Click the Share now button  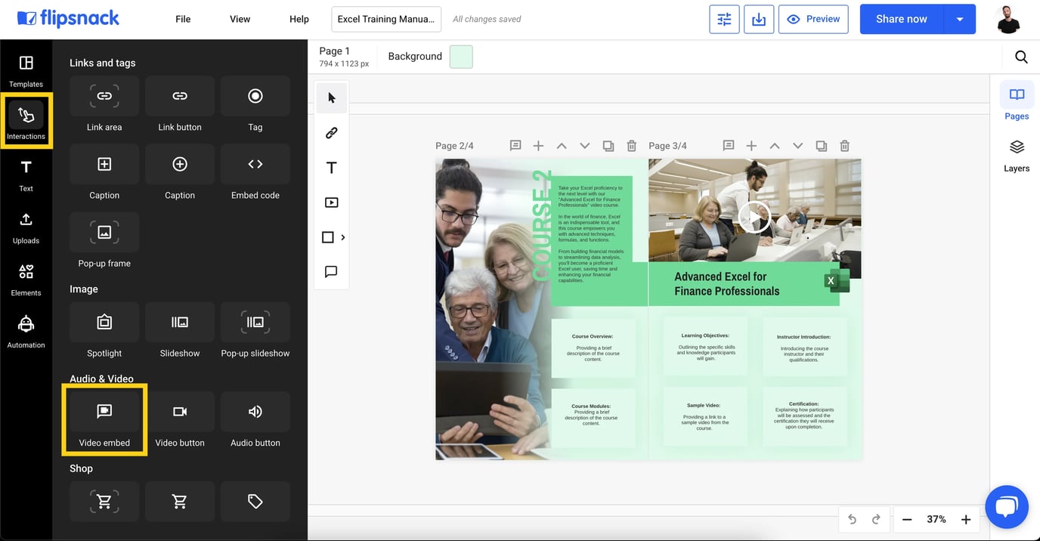[x=901, y=19]
